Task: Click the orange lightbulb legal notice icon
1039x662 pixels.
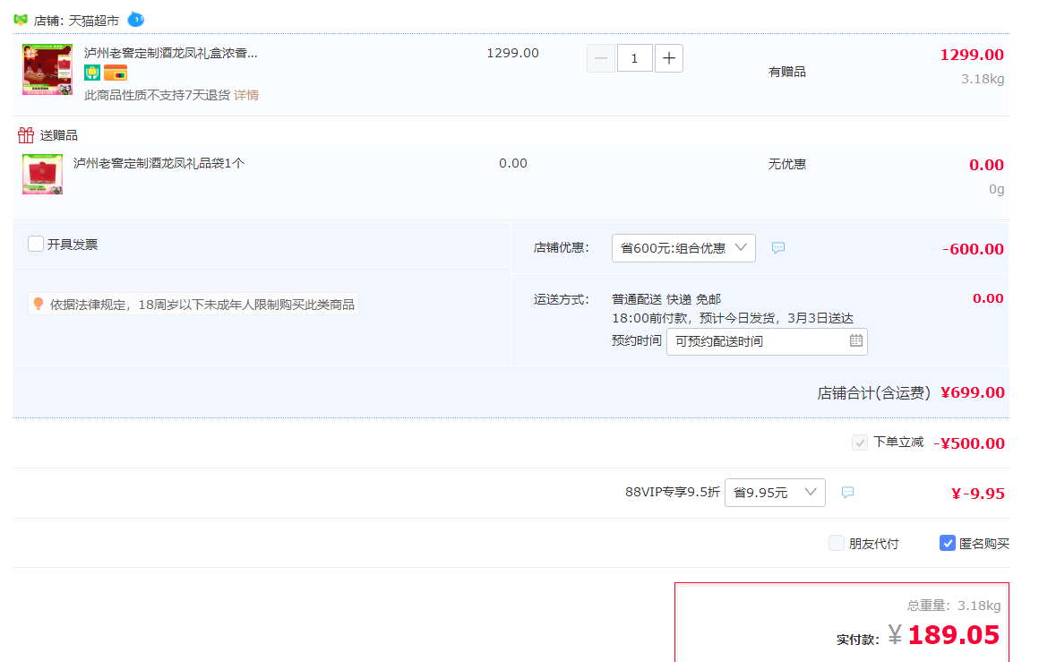Action: (39, 304)
